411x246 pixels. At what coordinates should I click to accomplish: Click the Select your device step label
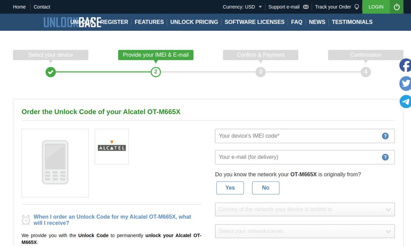coord(51,55)
